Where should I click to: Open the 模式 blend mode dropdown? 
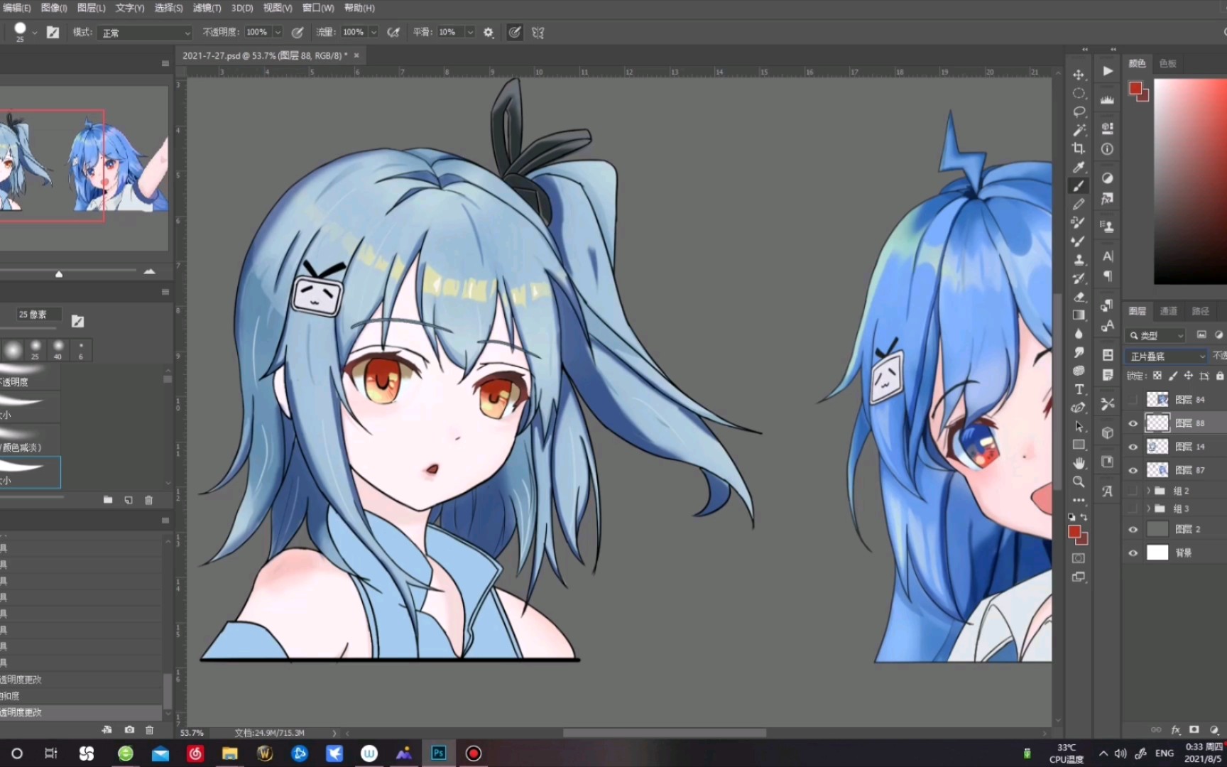point(146,33)
